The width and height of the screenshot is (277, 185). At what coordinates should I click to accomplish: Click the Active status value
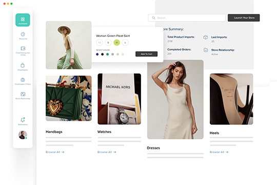tap(214, 54)
